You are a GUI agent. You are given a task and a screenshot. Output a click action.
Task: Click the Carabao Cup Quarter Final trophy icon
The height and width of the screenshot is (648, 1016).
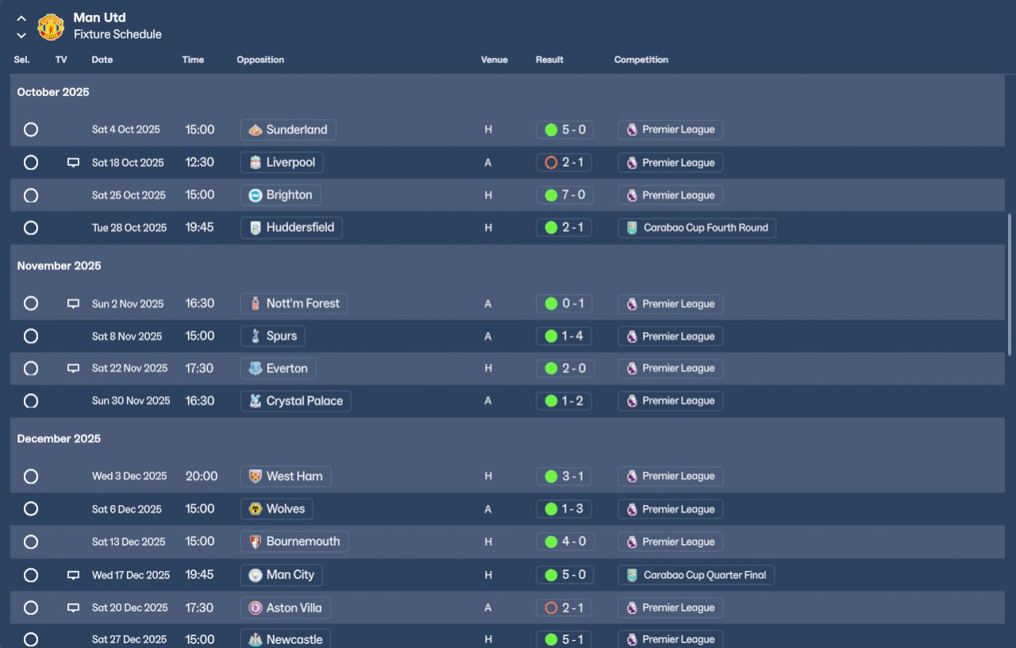pyautogui.click(x=632, y=575)
